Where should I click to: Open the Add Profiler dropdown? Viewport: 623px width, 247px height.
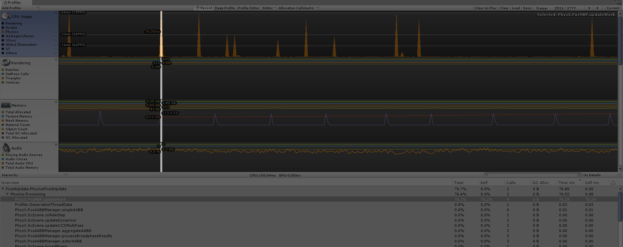point(20,8)
